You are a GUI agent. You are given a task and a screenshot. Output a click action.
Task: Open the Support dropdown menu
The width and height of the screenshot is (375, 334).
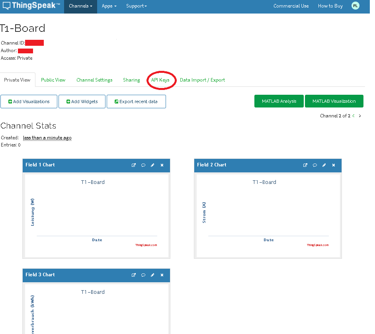[x=137, y=6]
